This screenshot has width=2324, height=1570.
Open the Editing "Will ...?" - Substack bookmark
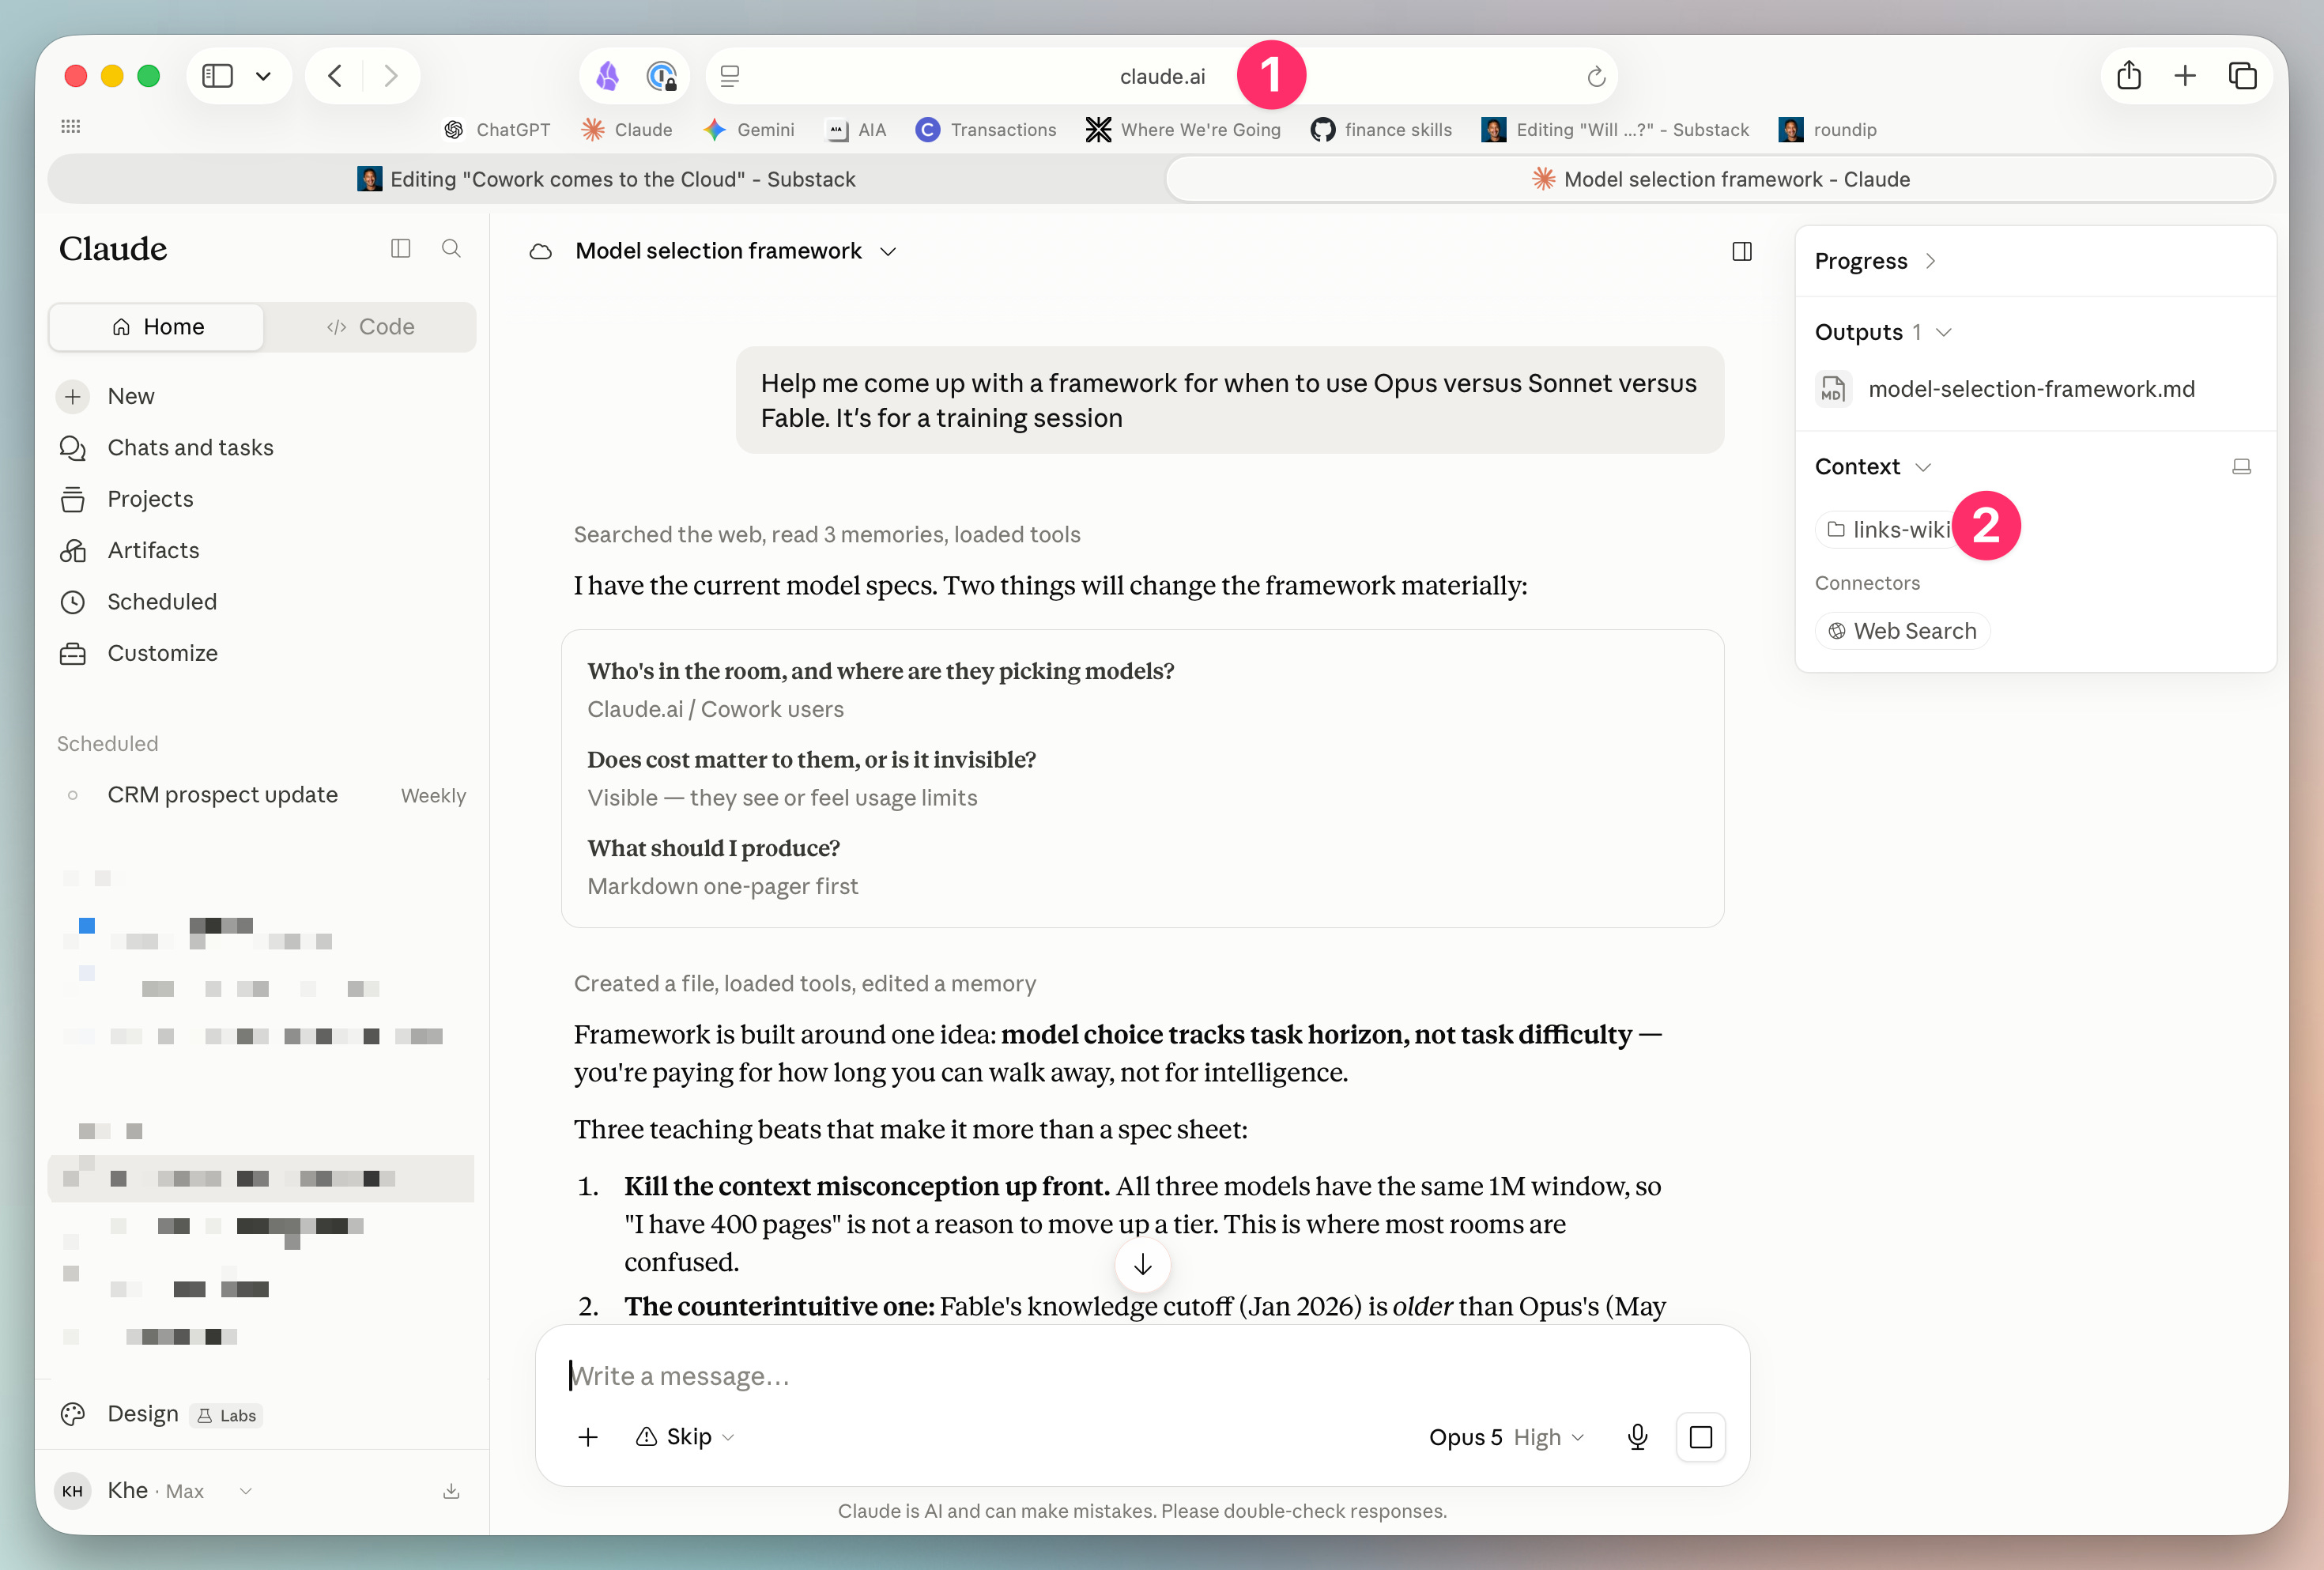tap(1616, 130)
